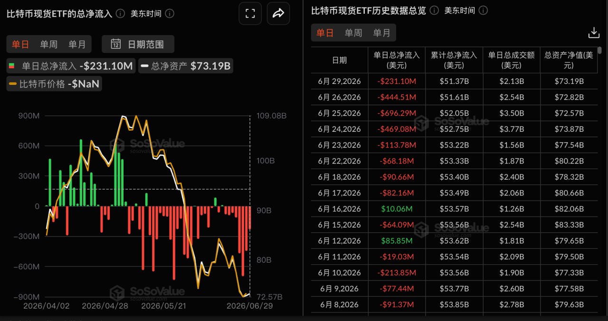Select the 6月 16,2026 table row

pyautogui.click(x=455, y=209)
